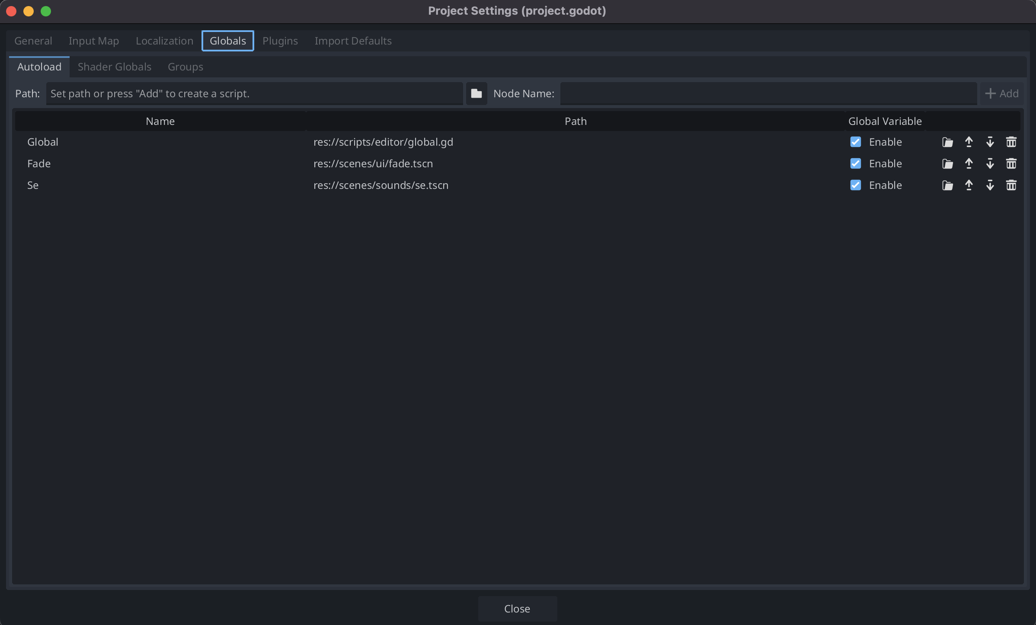Delete the Se autoload entry
The height and width of the screenshot is (625, 1036).
point(1011,185)
